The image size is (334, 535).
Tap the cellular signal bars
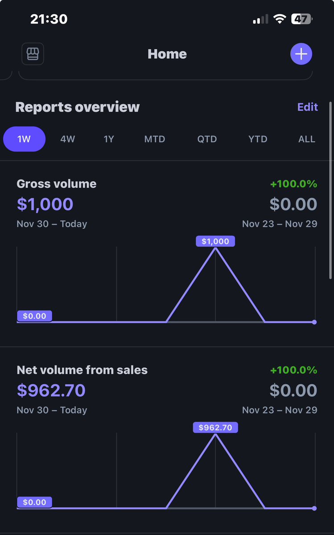[x=260, y=19]
